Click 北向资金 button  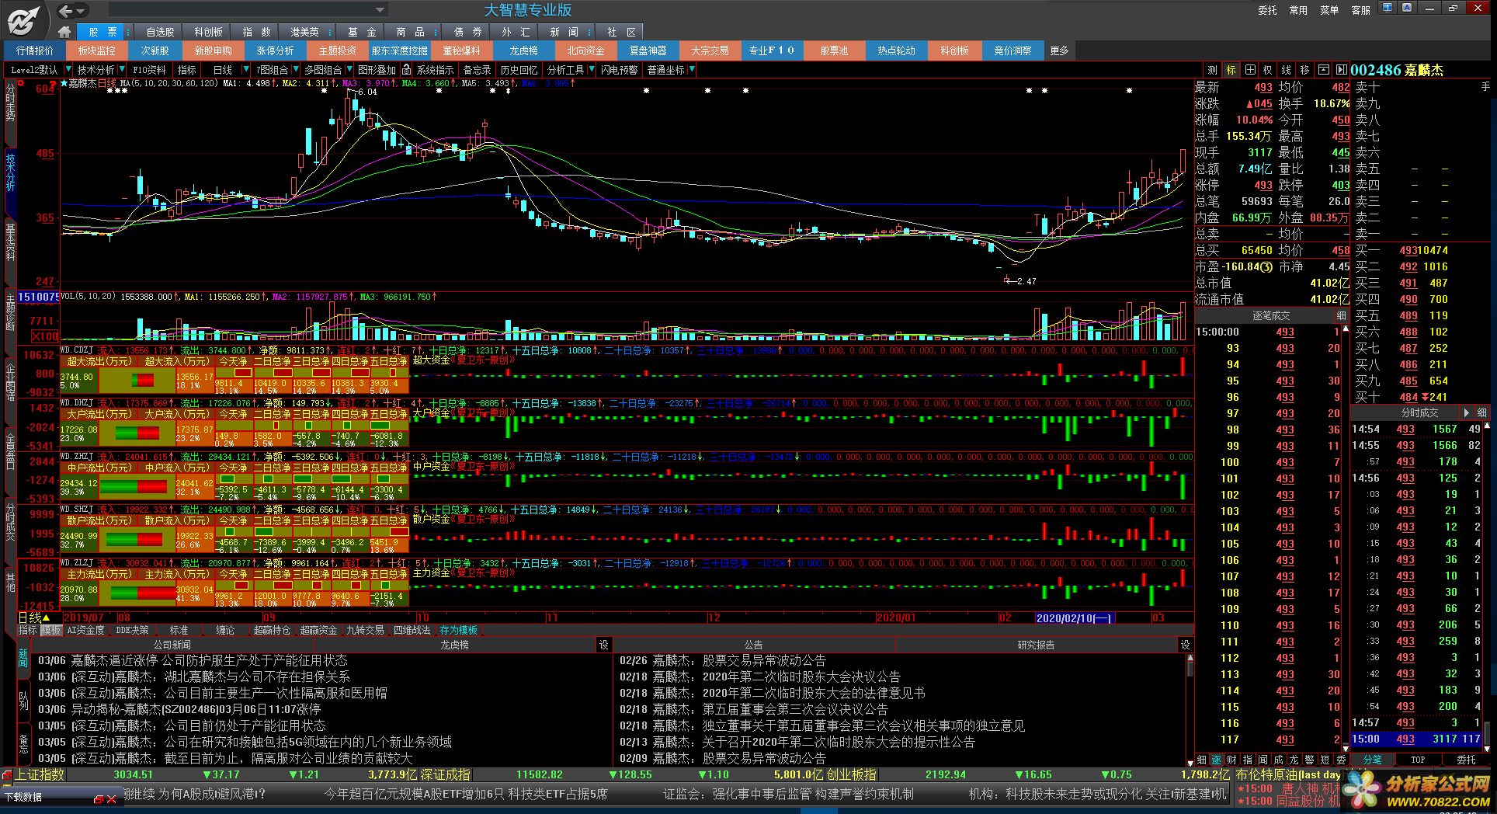click(x=585, y=50)
